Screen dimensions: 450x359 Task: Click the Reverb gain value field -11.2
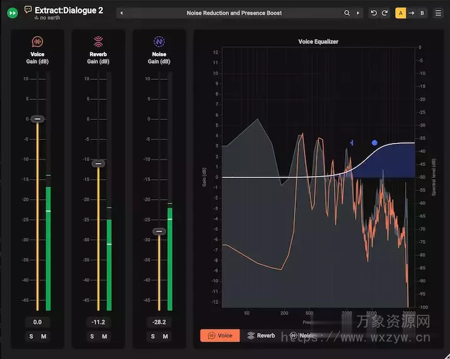[x=98, y=322]
